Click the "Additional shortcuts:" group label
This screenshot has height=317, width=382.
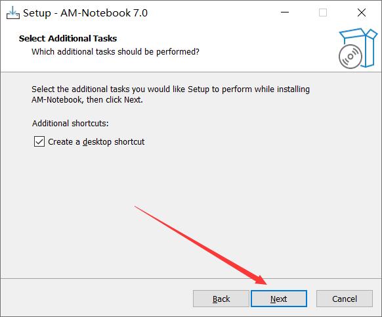pyautogui.click(x=70, y=123)
